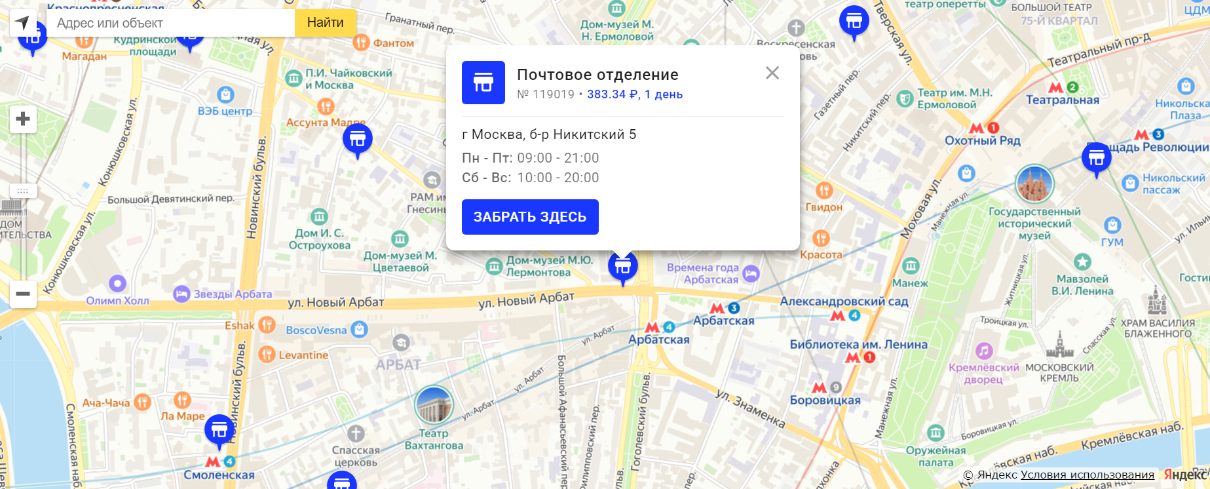Open the Условия использования link

click(1087, 475)
